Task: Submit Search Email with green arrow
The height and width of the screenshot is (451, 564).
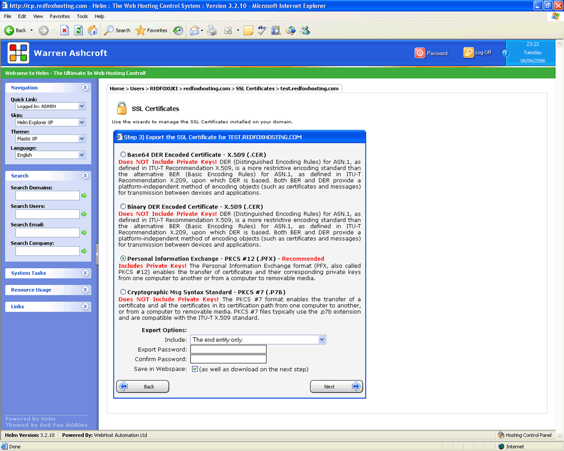Action: click(84, 233)
